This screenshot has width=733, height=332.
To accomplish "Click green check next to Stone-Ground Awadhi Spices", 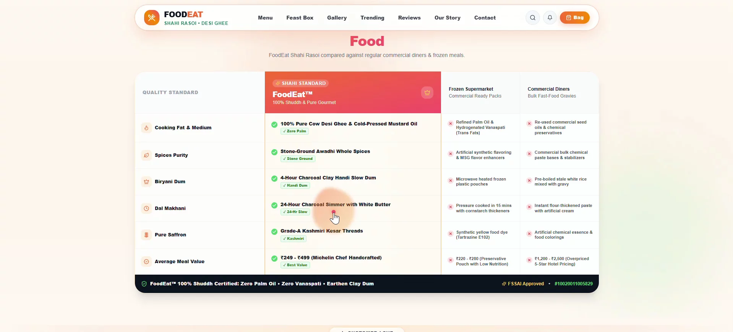I will (274, 152).
